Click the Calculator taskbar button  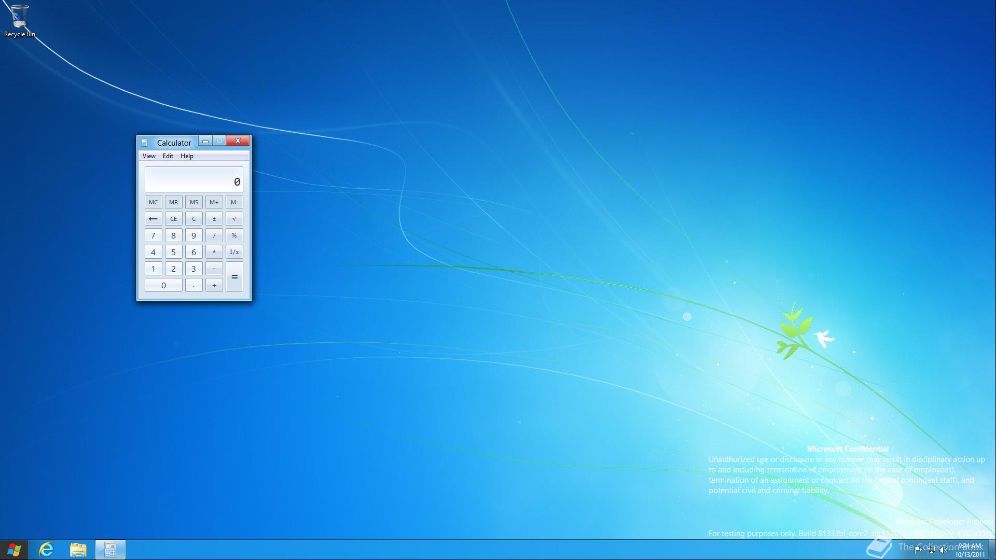tap(110, 550)
